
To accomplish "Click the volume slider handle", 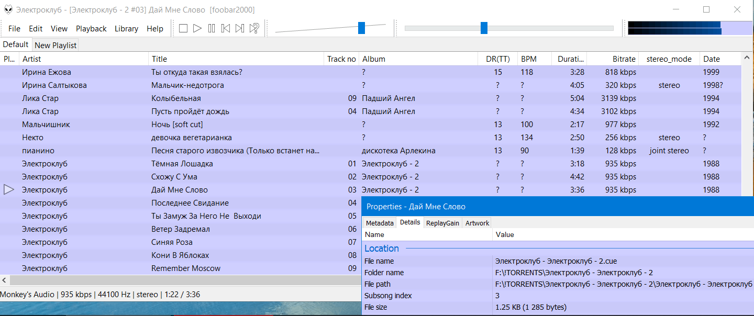I will 361,28.
